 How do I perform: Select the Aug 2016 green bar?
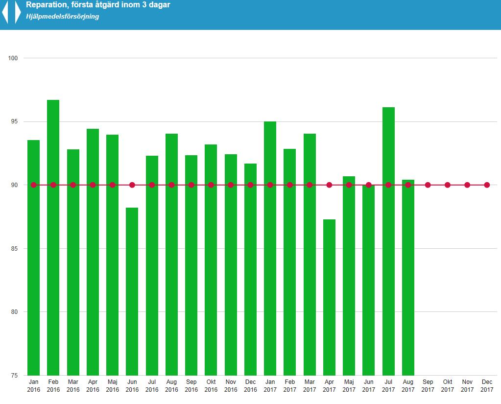point(171,255)
